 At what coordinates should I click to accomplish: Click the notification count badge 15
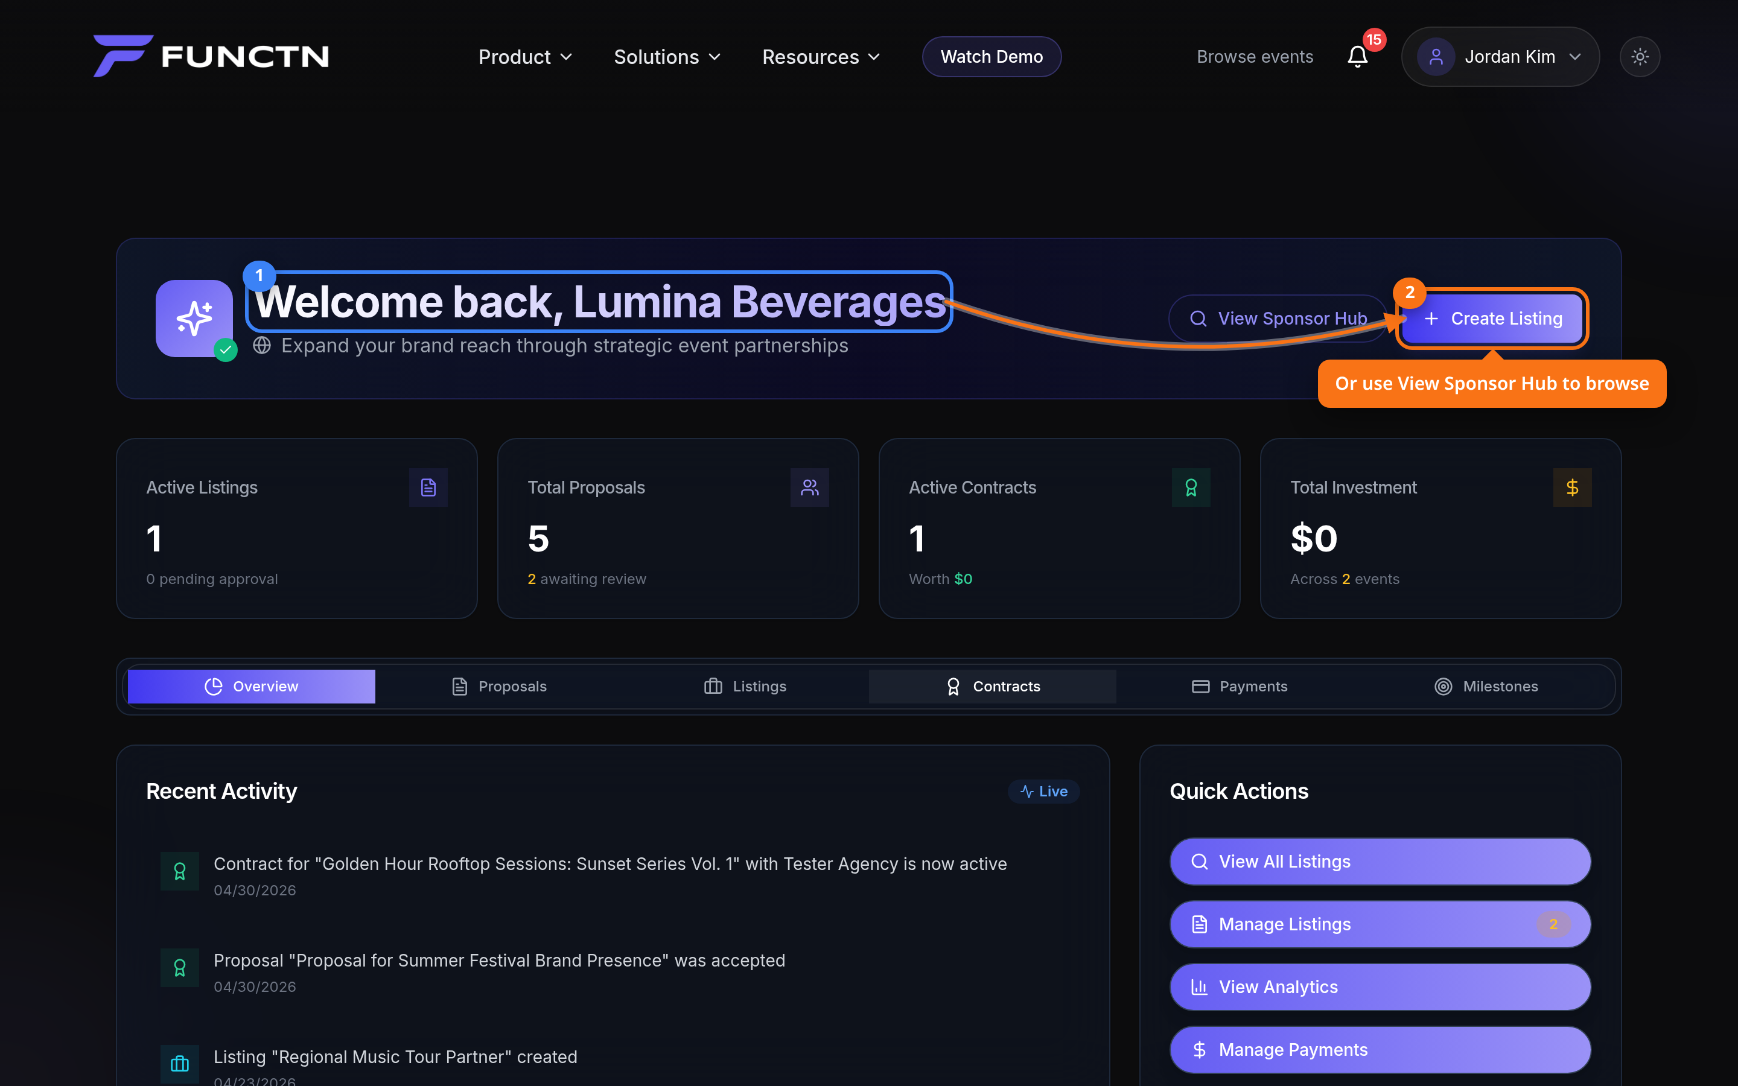point(1374,39)
